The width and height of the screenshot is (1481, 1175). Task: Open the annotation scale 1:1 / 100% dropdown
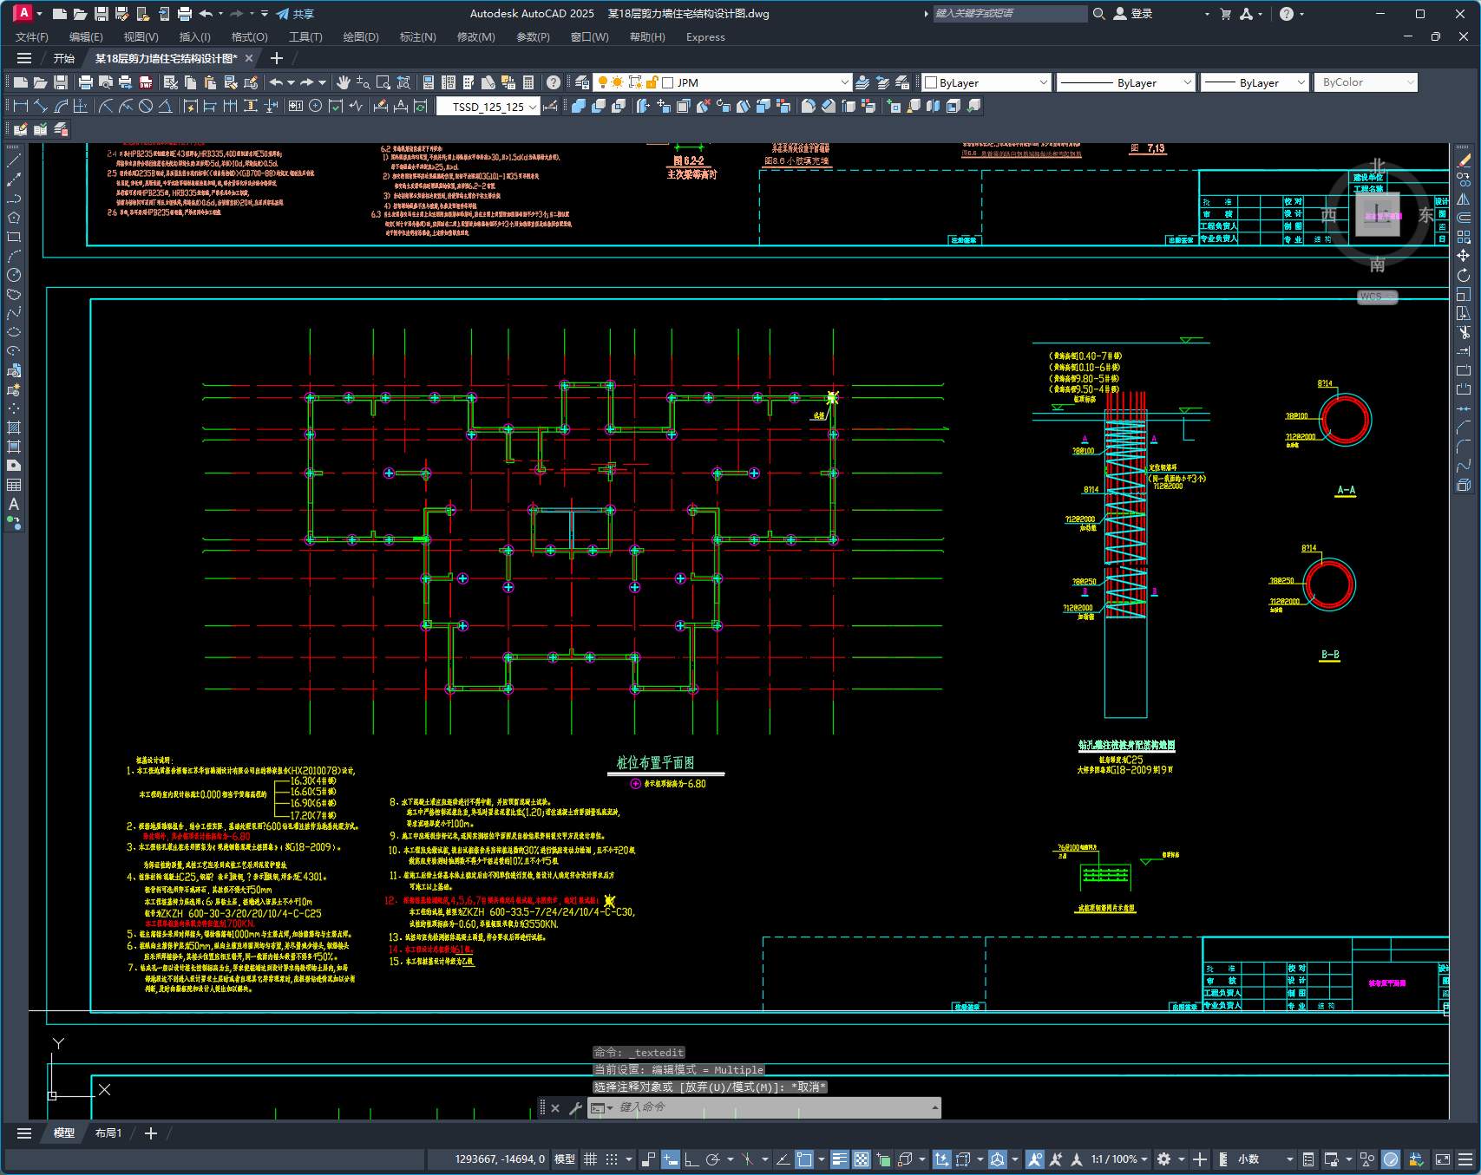point(1124,1159)
